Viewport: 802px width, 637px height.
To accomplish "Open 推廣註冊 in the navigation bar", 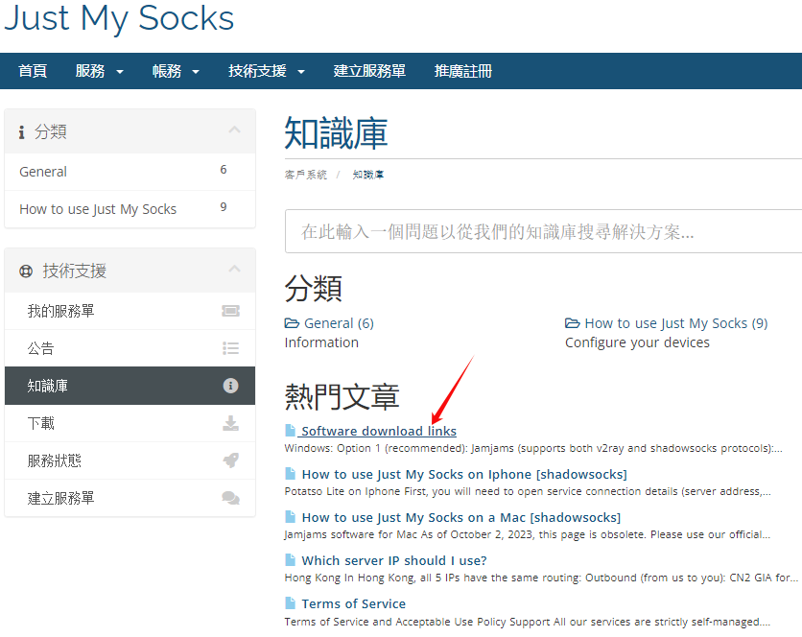I will click(x=462, y=71).
